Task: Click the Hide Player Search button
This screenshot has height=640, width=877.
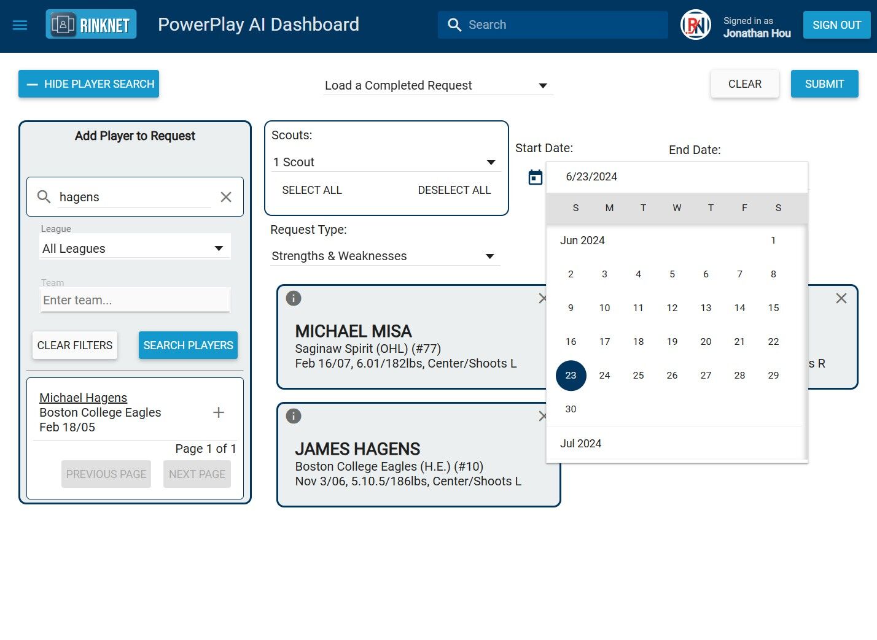Action: 88,84
